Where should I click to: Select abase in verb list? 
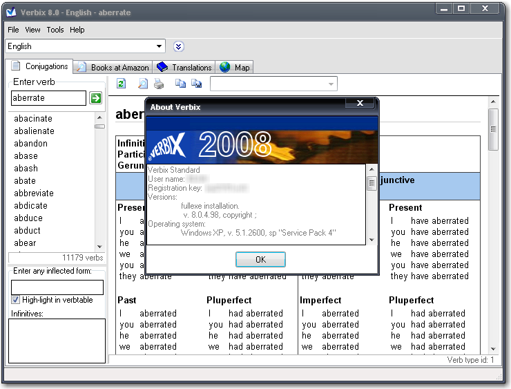(x=26, y=155)
